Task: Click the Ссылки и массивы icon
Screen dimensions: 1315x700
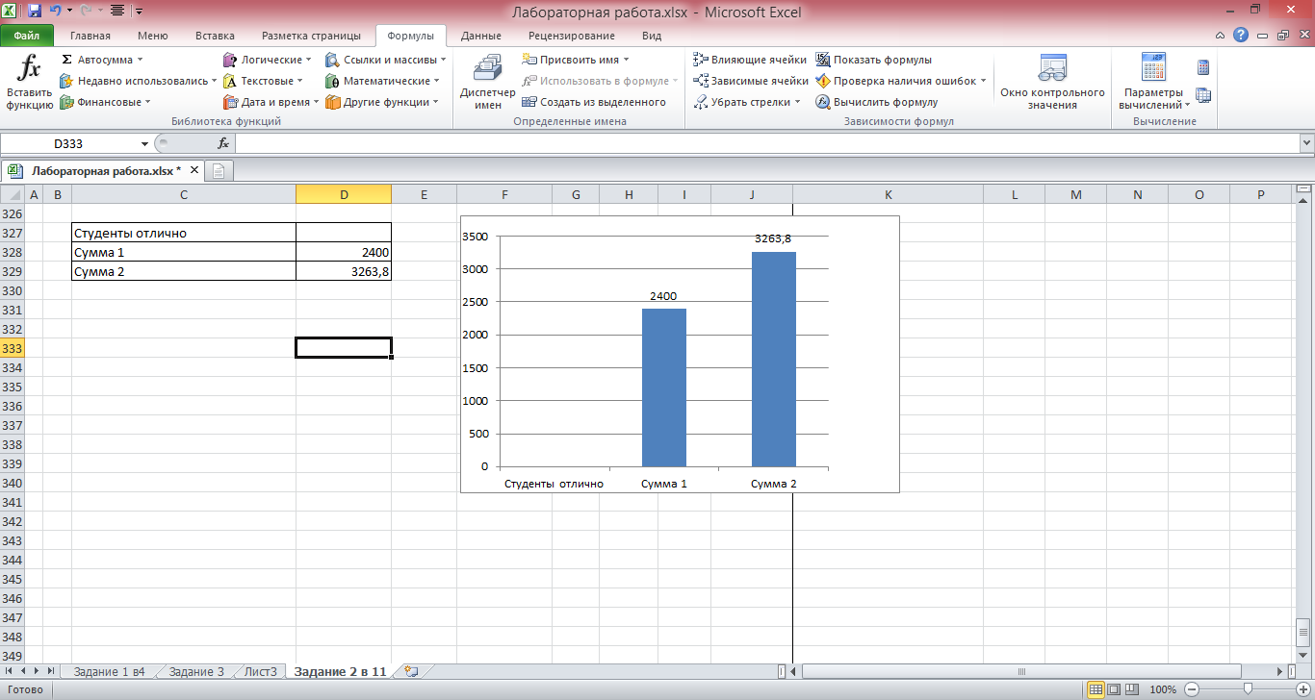Action: point(332,60)
